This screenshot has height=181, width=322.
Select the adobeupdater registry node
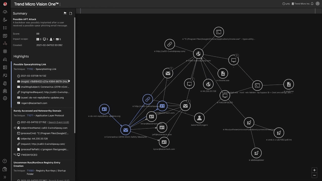pyautogui.click(x=256, y=153)
